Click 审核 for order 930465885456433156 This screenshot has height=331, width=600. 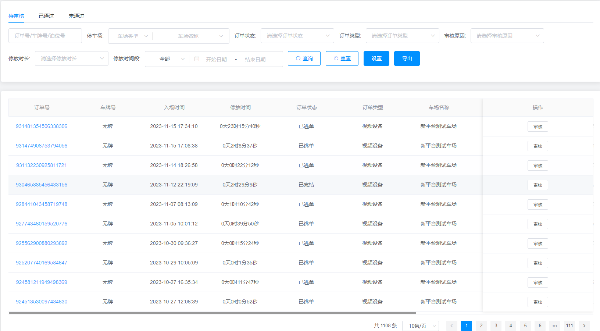(537, 185)
